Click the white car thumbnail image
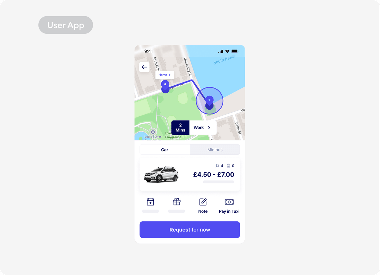380x275 pixels. [161, 174]
